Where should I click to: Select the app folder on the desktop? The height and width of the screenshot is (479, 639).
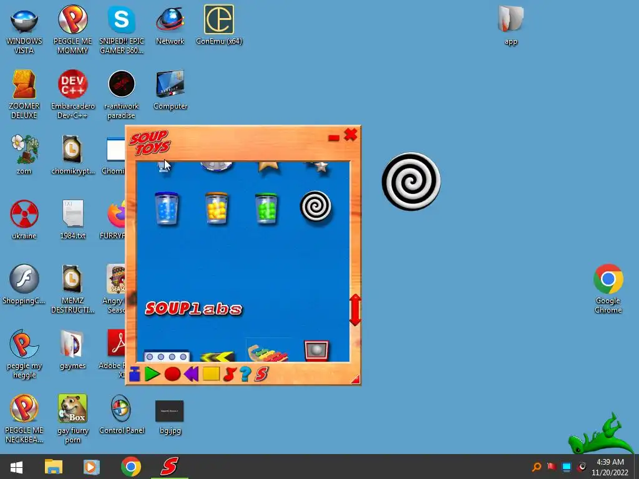(510, 25)
